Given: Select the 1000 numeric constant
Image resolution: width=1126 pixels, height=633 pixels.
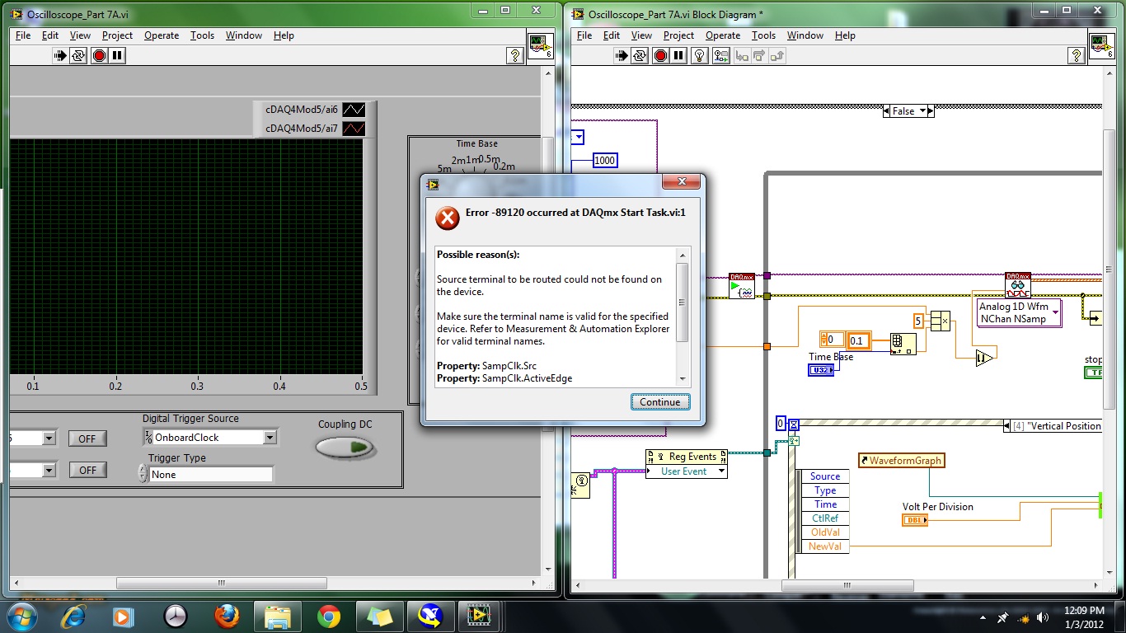Looking at the screenshot, I should pyautogui.click(x=605, y=161).
